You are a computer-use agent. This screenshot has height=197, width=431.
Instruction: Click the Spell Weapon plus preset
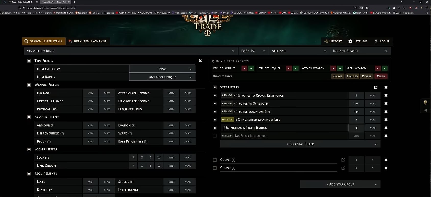pos(385,68)
